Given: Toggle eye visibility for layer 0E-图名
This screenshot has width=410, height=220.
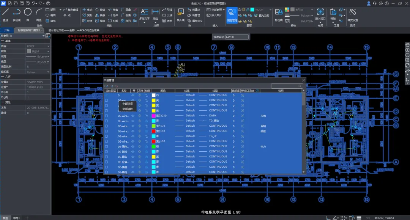Looking at the screenshot, I should (x=133, y=157).
